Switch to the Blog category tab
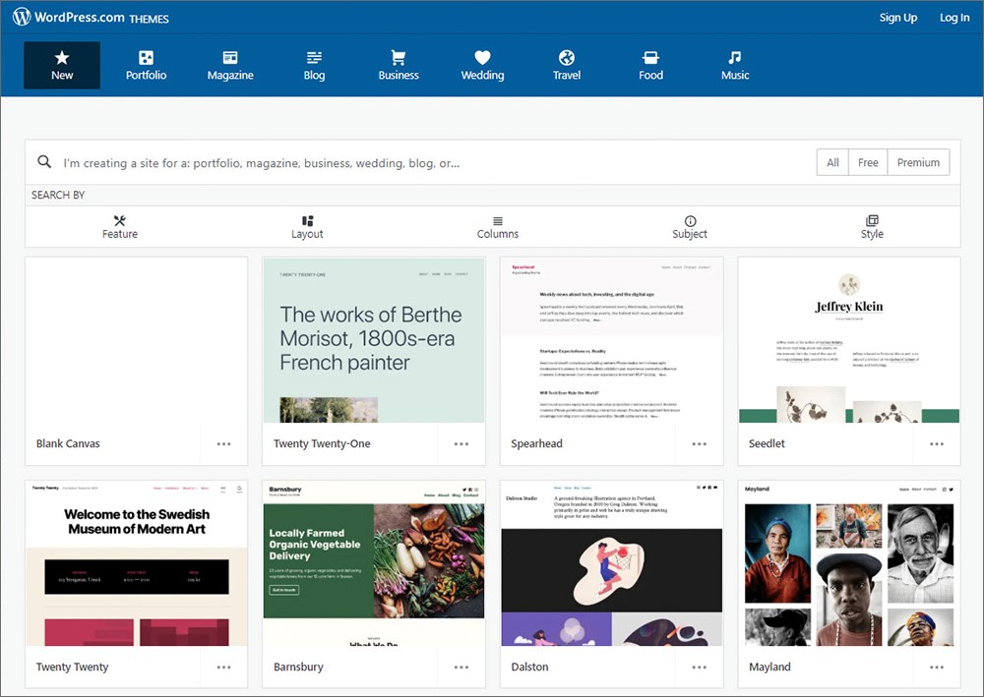 (314, 65)
